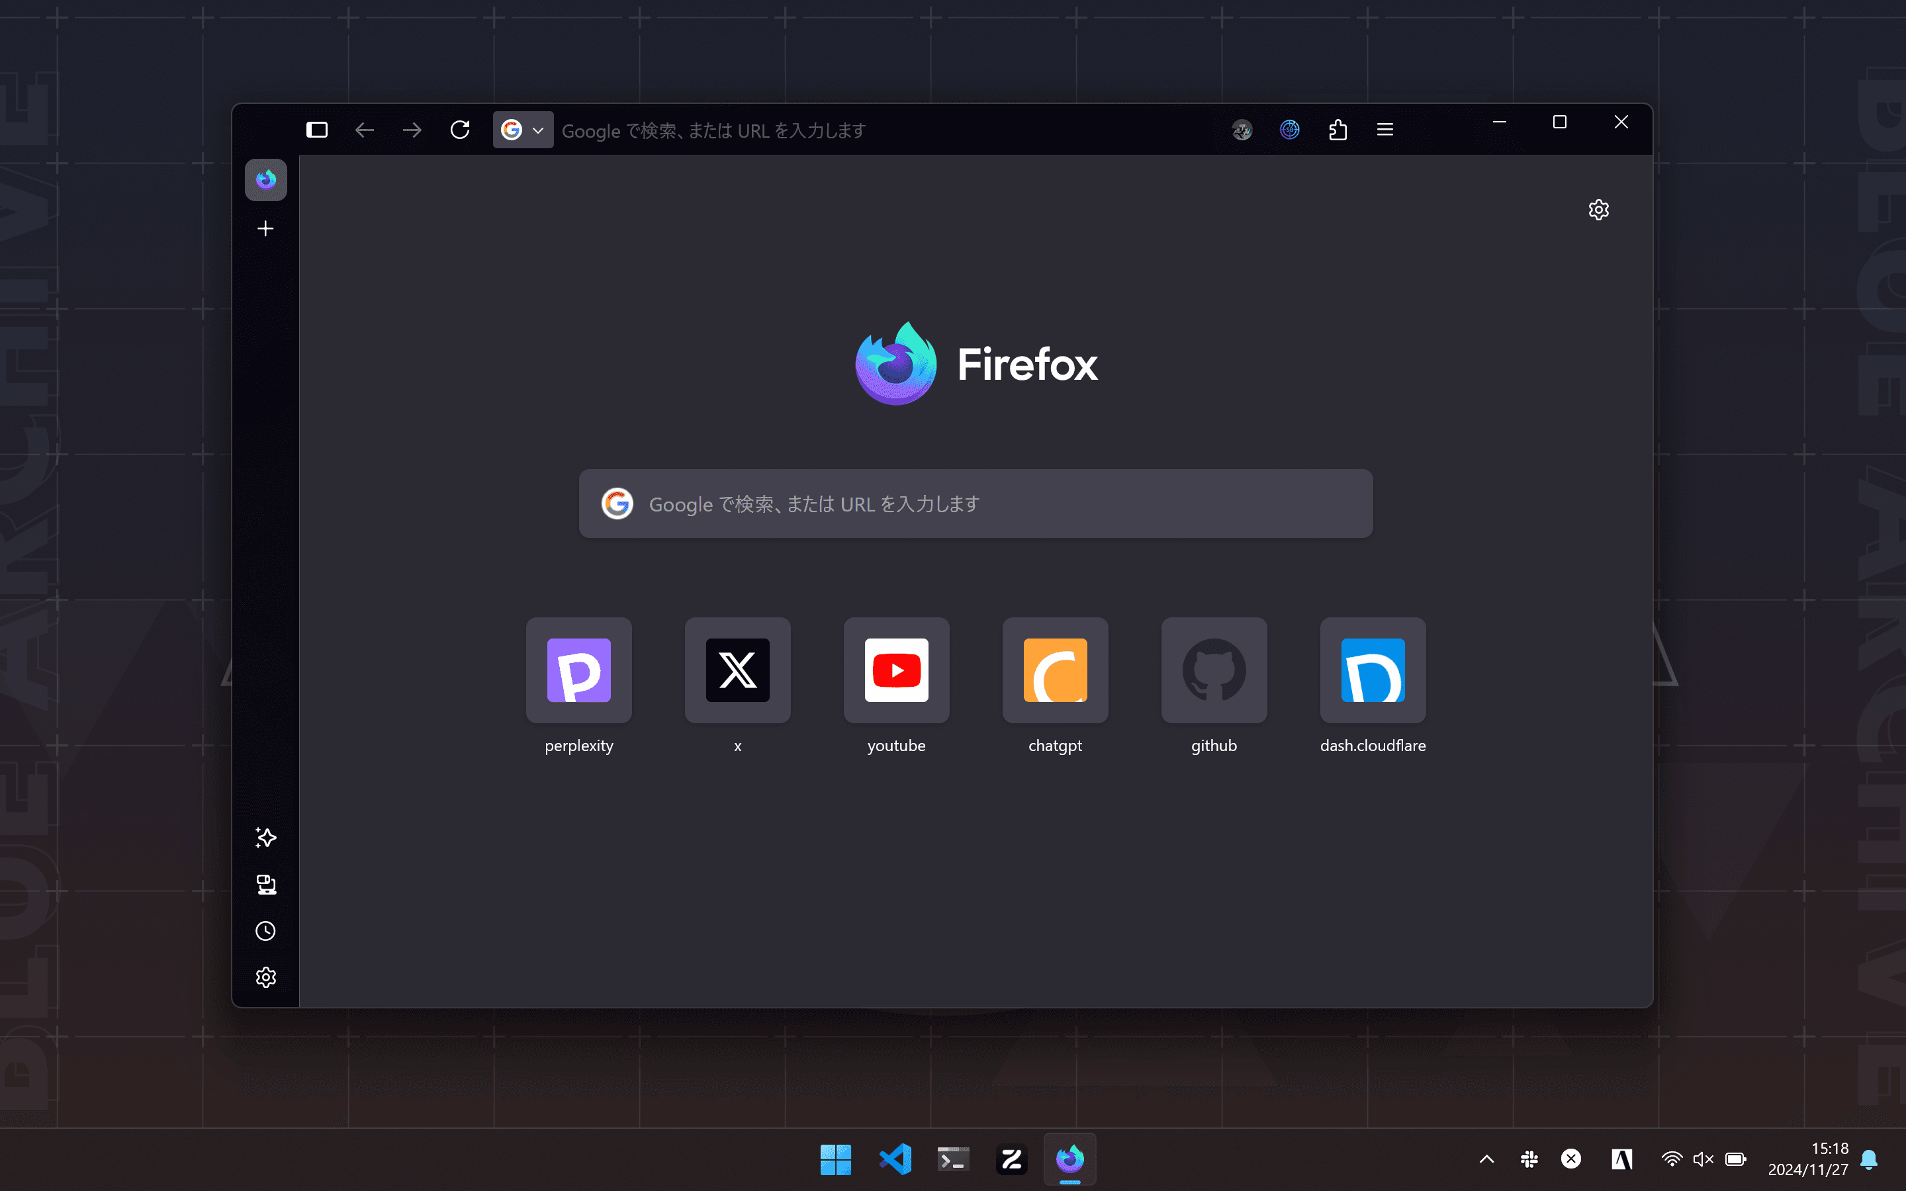Open Slack tray icon

point(1529,1159)
